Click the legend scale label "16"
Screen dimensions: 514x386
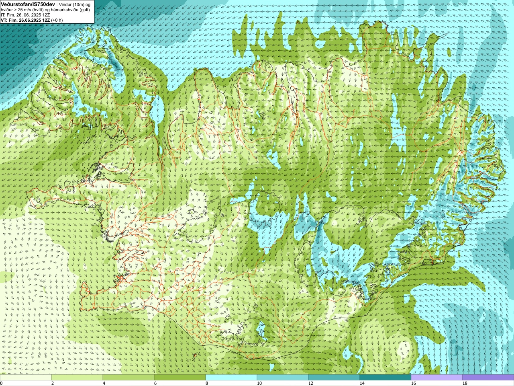point(413,383)
